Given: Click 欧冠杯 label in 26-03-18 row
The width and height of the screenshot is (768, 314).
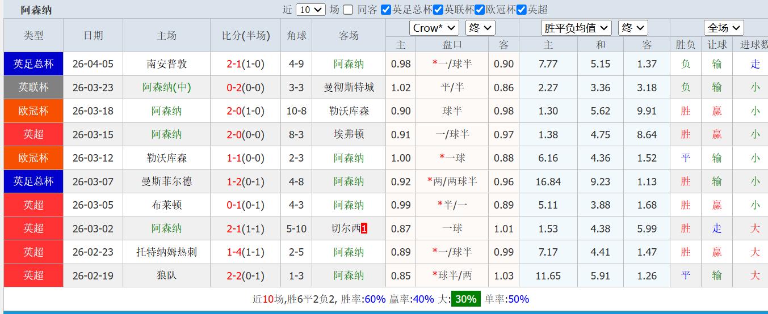Looking at the screenshot, I should click(x=33, y=111).
